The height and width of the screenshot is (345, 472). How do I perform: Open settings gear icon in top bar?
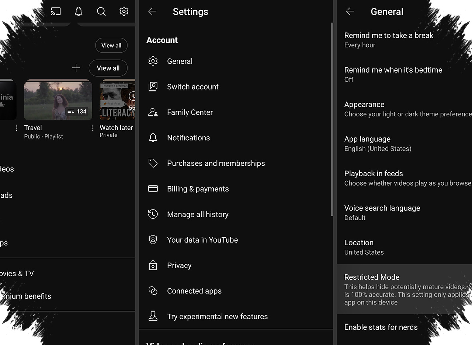tap(124, 11)
